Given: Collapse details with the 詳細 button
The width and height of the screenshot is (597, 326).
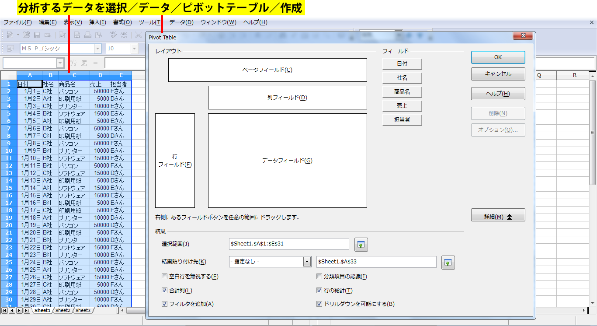Looking at the screenshot, I should [498, 217].
